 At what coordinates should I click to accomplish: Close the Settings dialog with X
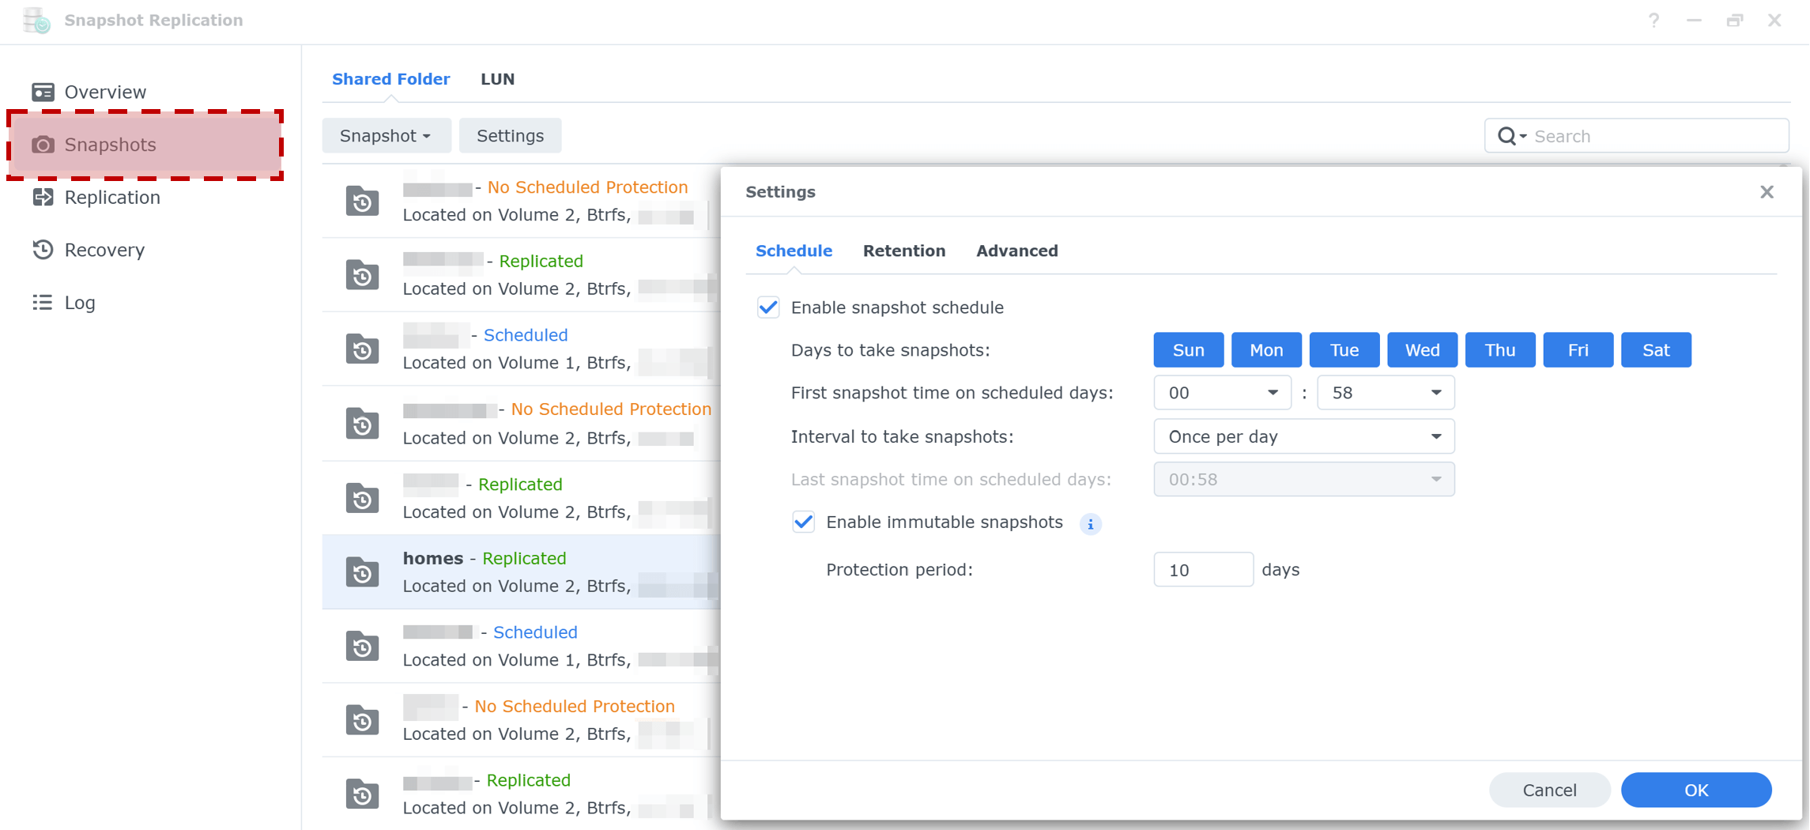click(1767, 192)
